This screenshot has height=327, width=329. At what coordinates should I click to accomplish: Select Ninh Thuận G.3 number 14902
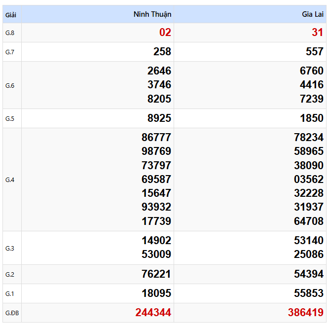pos(156,240)
